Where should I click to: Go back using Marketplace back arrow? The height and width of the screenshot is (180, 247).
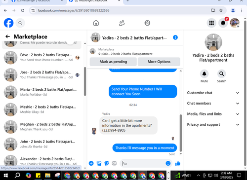pos(8,36)
